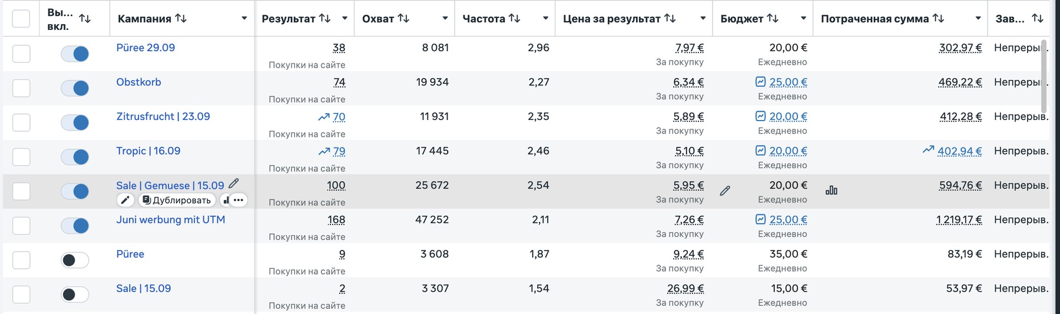This screenshot has width=1060, height=314.
Task: Sort by Результат using the arrows icon
Action: click(x=324, y=18)
